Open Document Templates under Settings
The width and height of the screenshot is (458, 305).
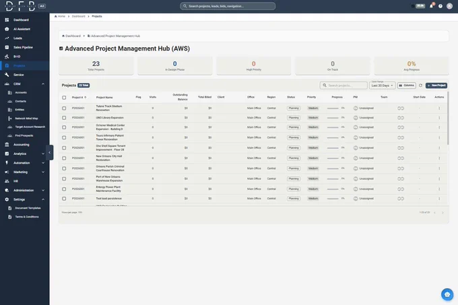point(24,208)
